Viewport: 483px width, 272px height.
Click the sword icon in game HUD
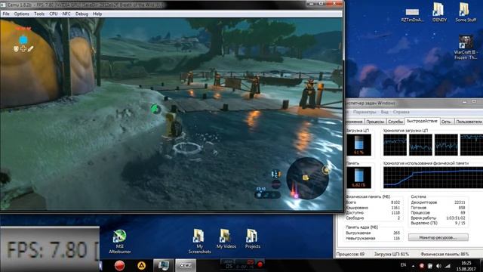[30, 48]
